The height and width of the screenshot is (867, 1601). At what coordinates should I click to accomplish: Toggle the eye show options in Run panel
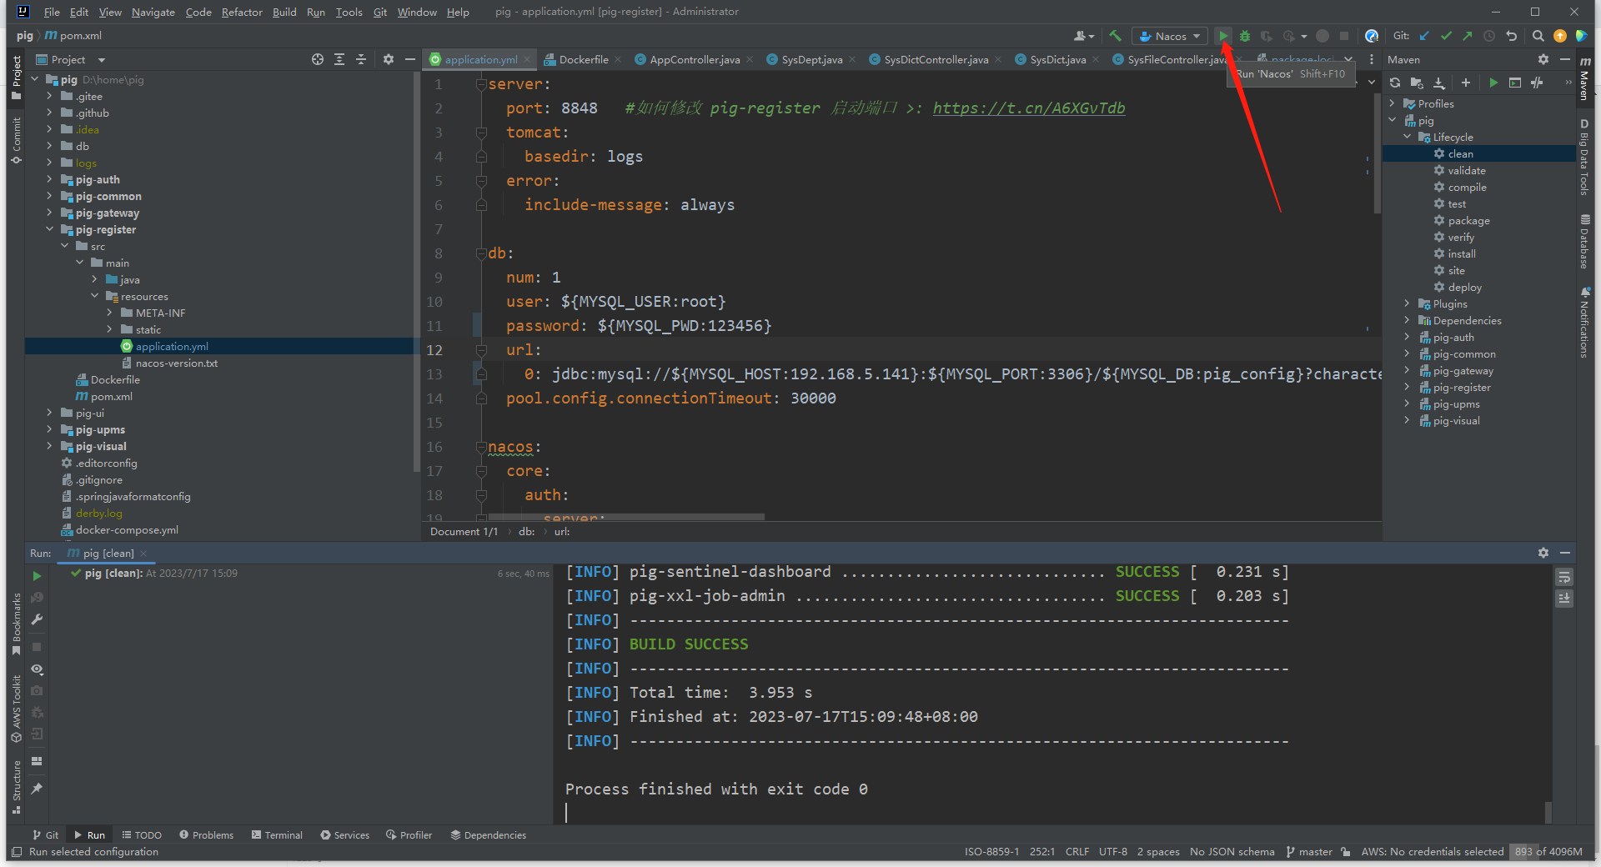[37, 669]
